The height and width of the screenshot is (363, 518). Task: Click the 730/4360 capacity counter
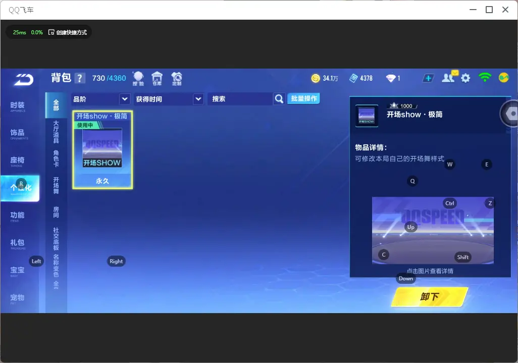(109, 78)
